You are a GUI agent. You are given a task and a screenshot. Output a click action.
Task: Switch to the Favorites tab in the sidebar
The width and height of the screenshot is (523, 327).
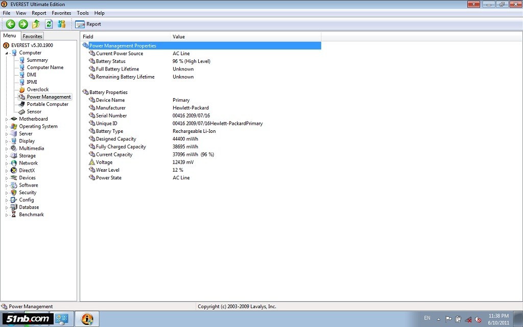pyautogui.click(x=32, y=36)
